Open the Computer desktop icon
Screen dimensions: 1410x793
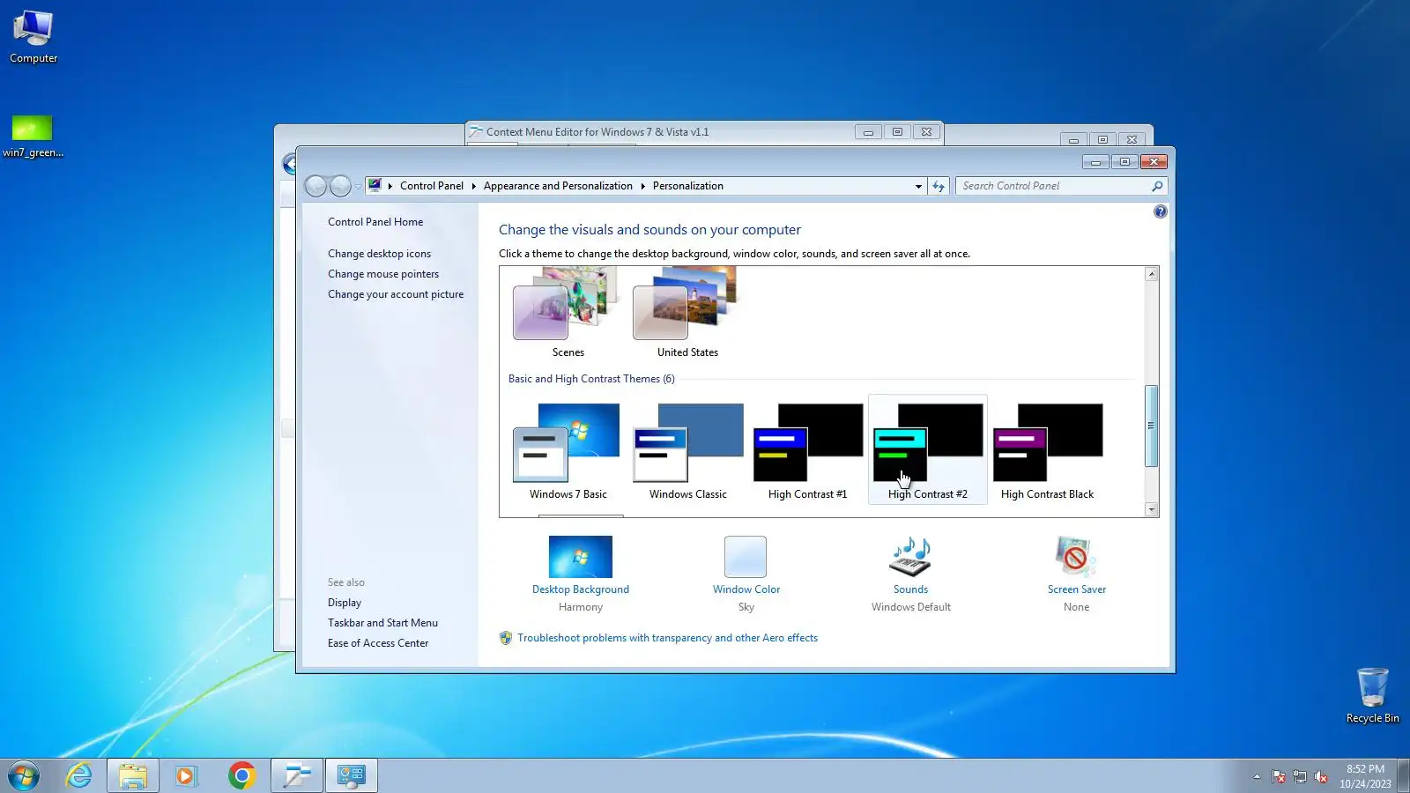pos(33,37)
